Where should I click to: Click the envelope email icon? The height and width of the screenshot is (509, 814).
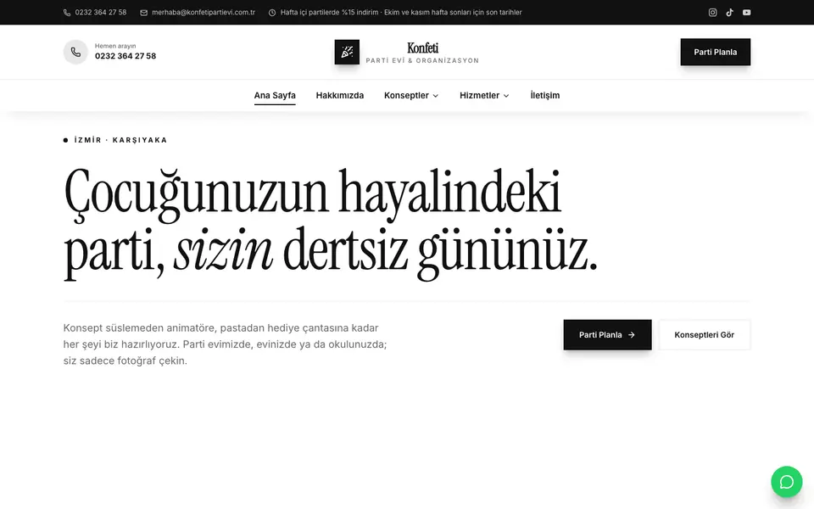pos(144,13)
